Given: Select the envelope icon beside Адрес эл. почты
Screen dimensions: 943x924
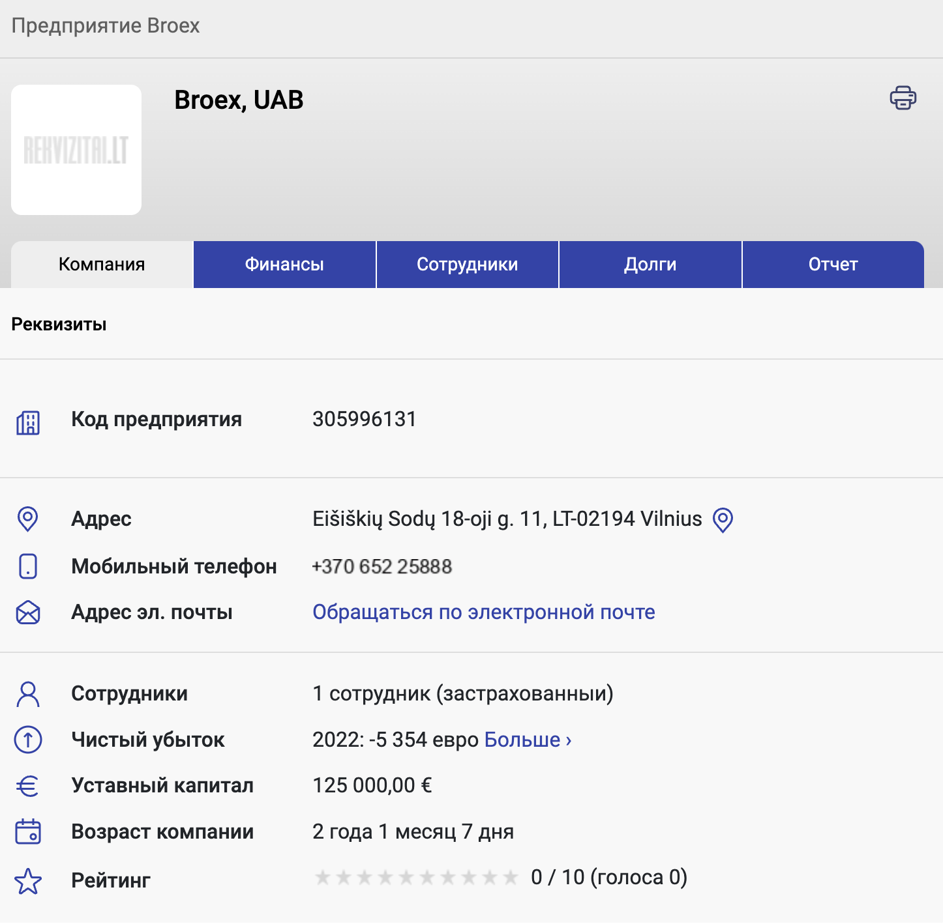Looking at the screenshot, I should (28, 613).
